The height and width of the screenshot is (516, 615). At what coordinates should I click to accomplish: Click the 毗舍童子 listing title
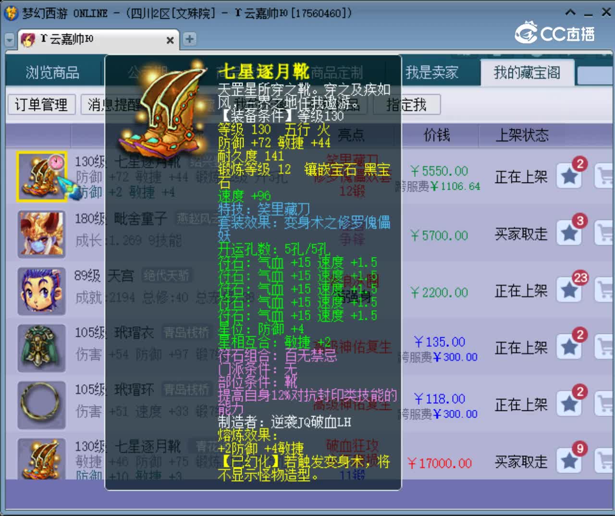[141, 219]
